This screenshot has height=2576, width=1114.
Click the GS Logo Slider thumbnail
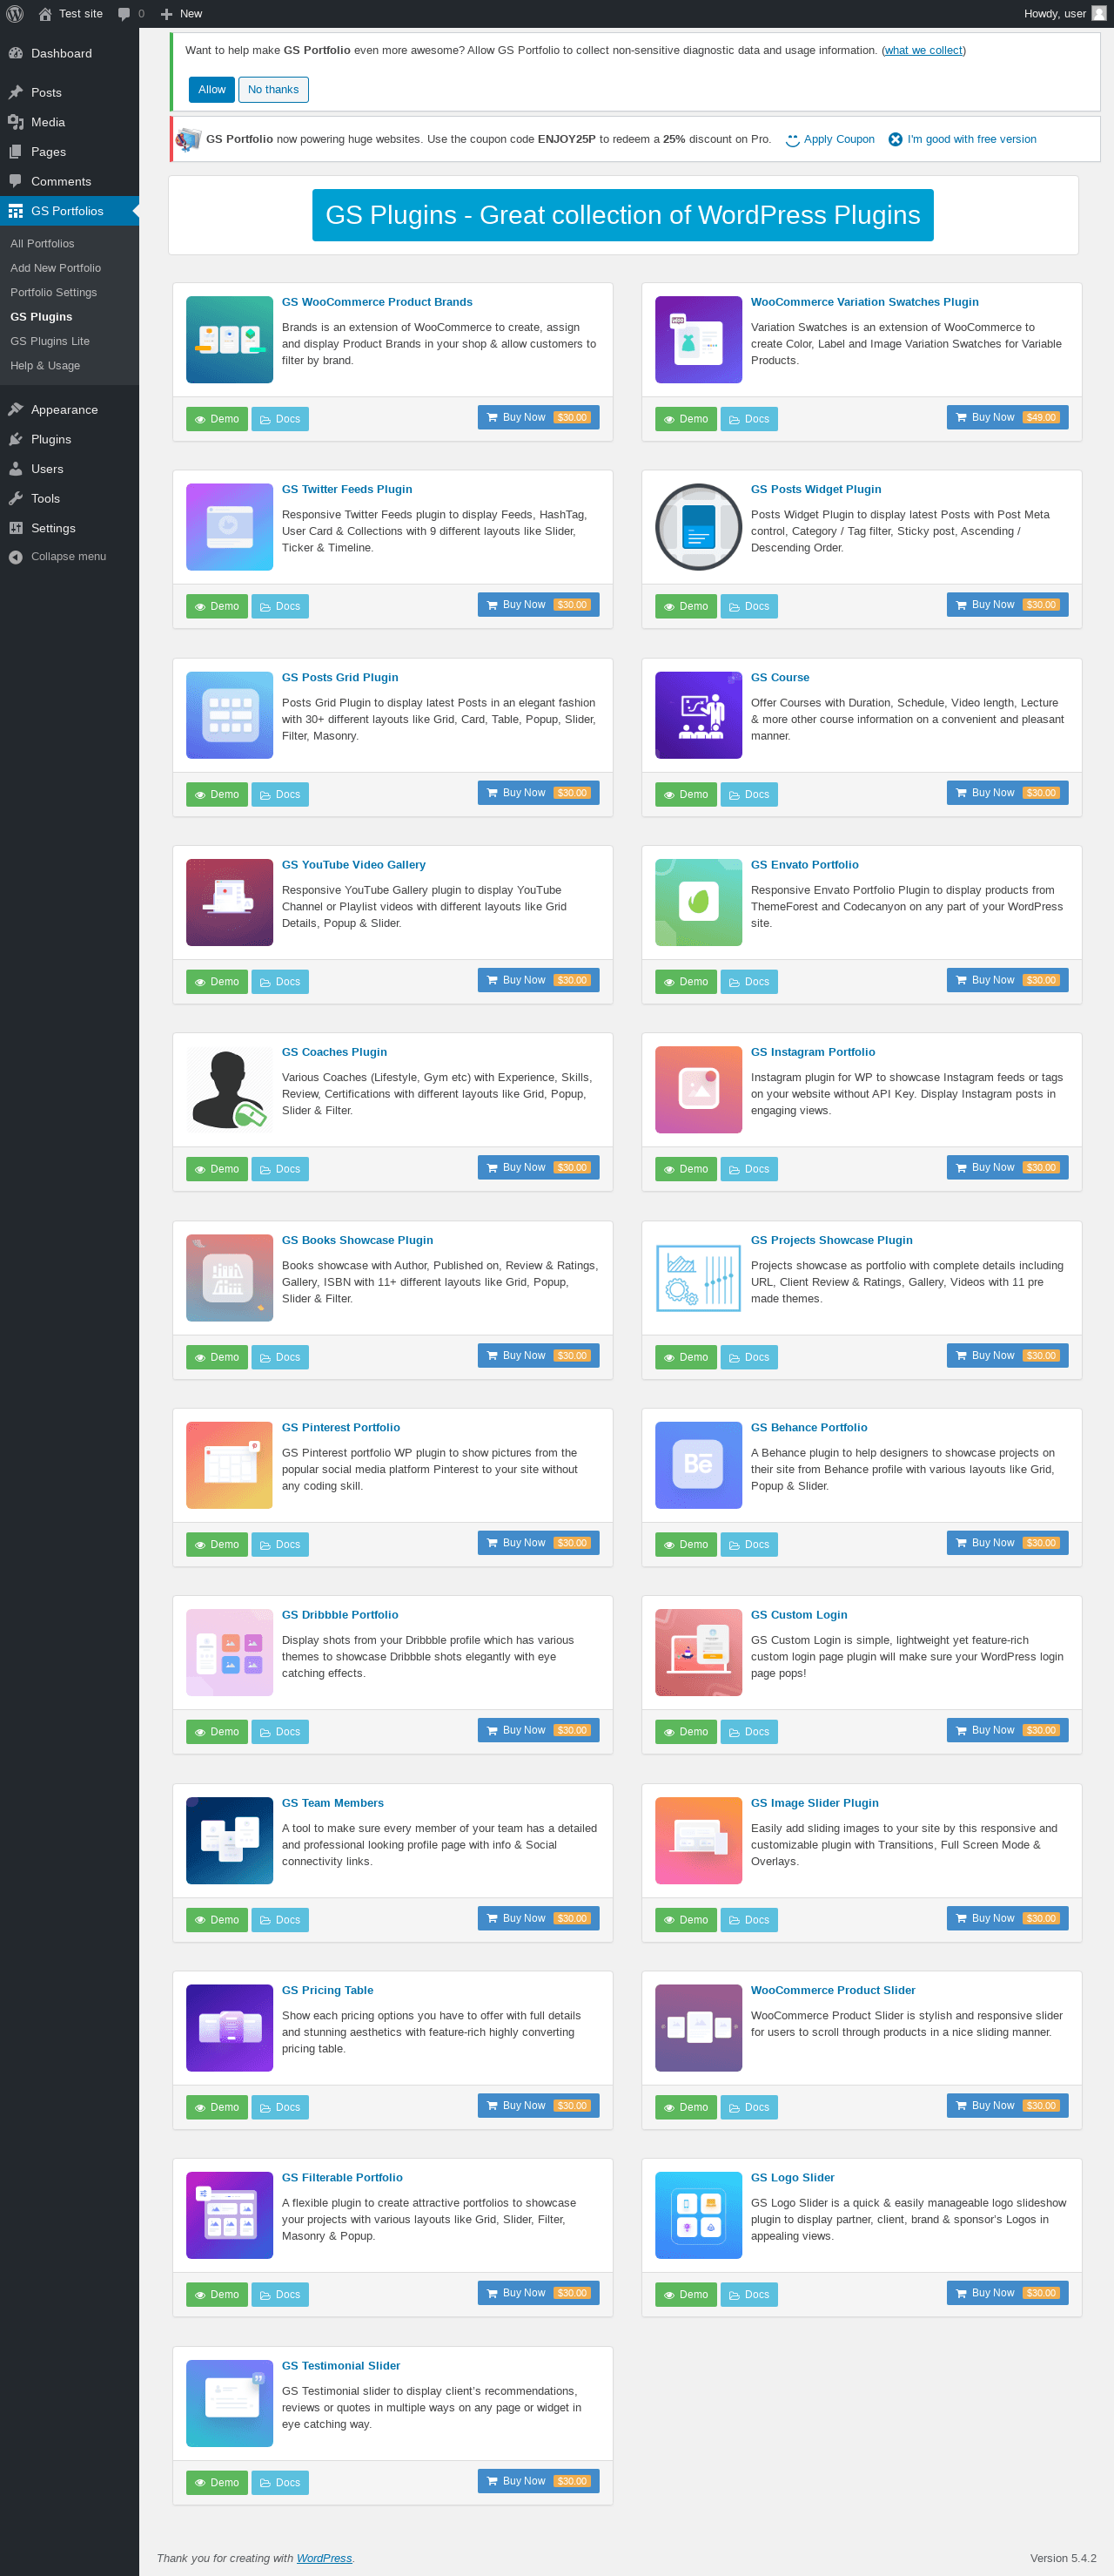(x=698, y=2215)
